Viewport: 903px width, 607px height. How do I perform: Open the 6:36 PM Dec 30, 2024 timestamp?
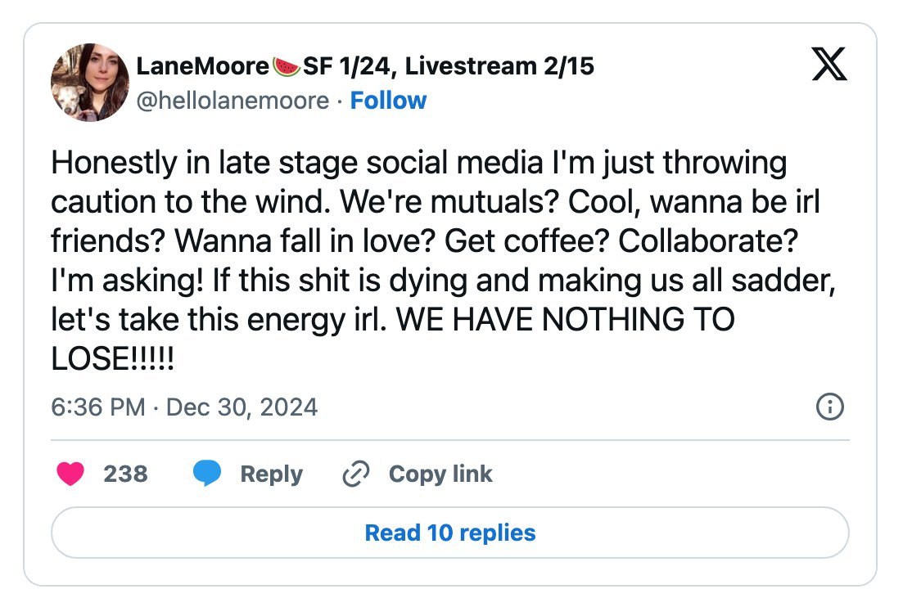point(184,407)
